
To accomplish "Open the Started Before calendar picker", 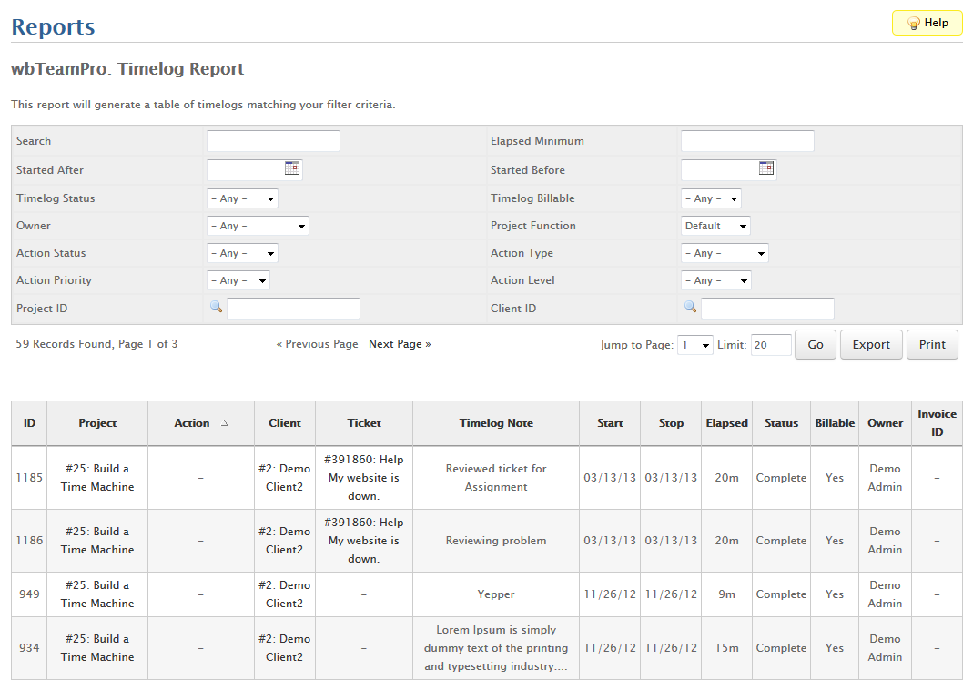I will coord(766,168).
